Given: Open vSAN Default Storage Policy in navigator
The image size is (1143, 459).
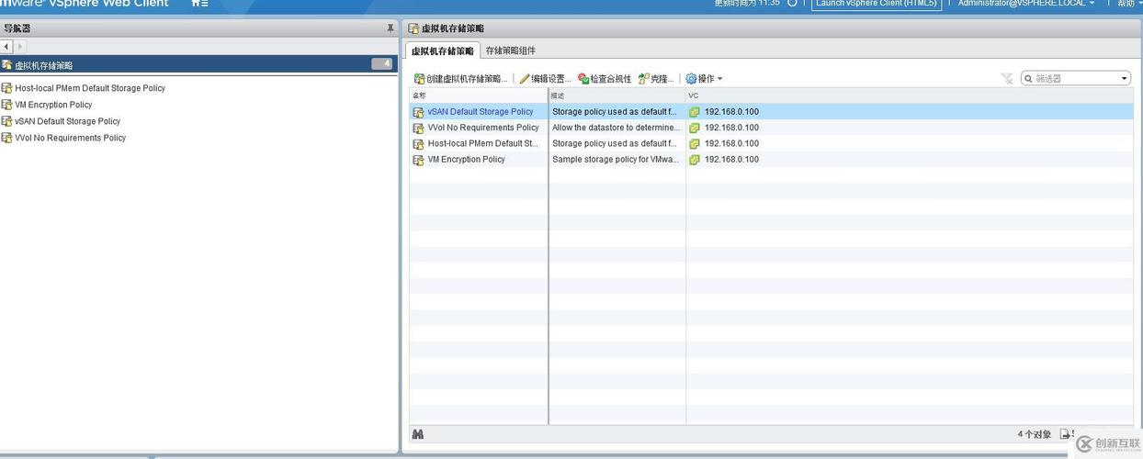Looking at the screenshot, I should point(67,121).
